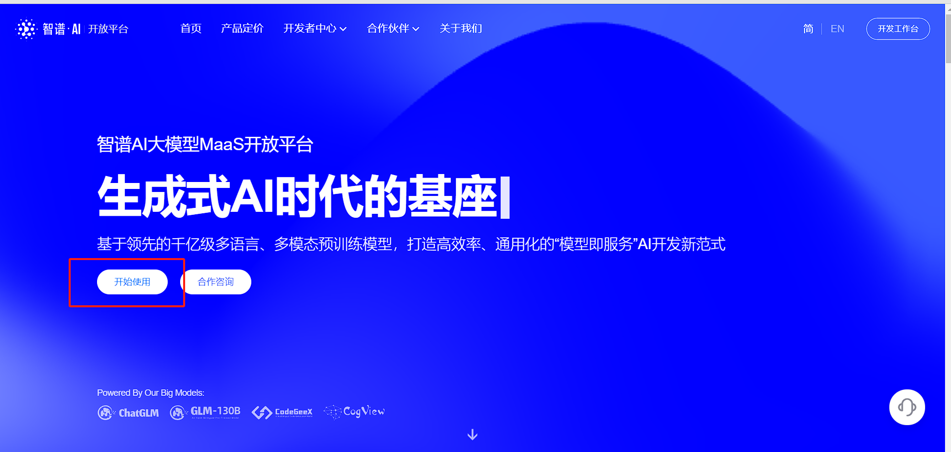Open the customer support headset icon
This screenshot has width=951, height=452.
click(907, 407)
